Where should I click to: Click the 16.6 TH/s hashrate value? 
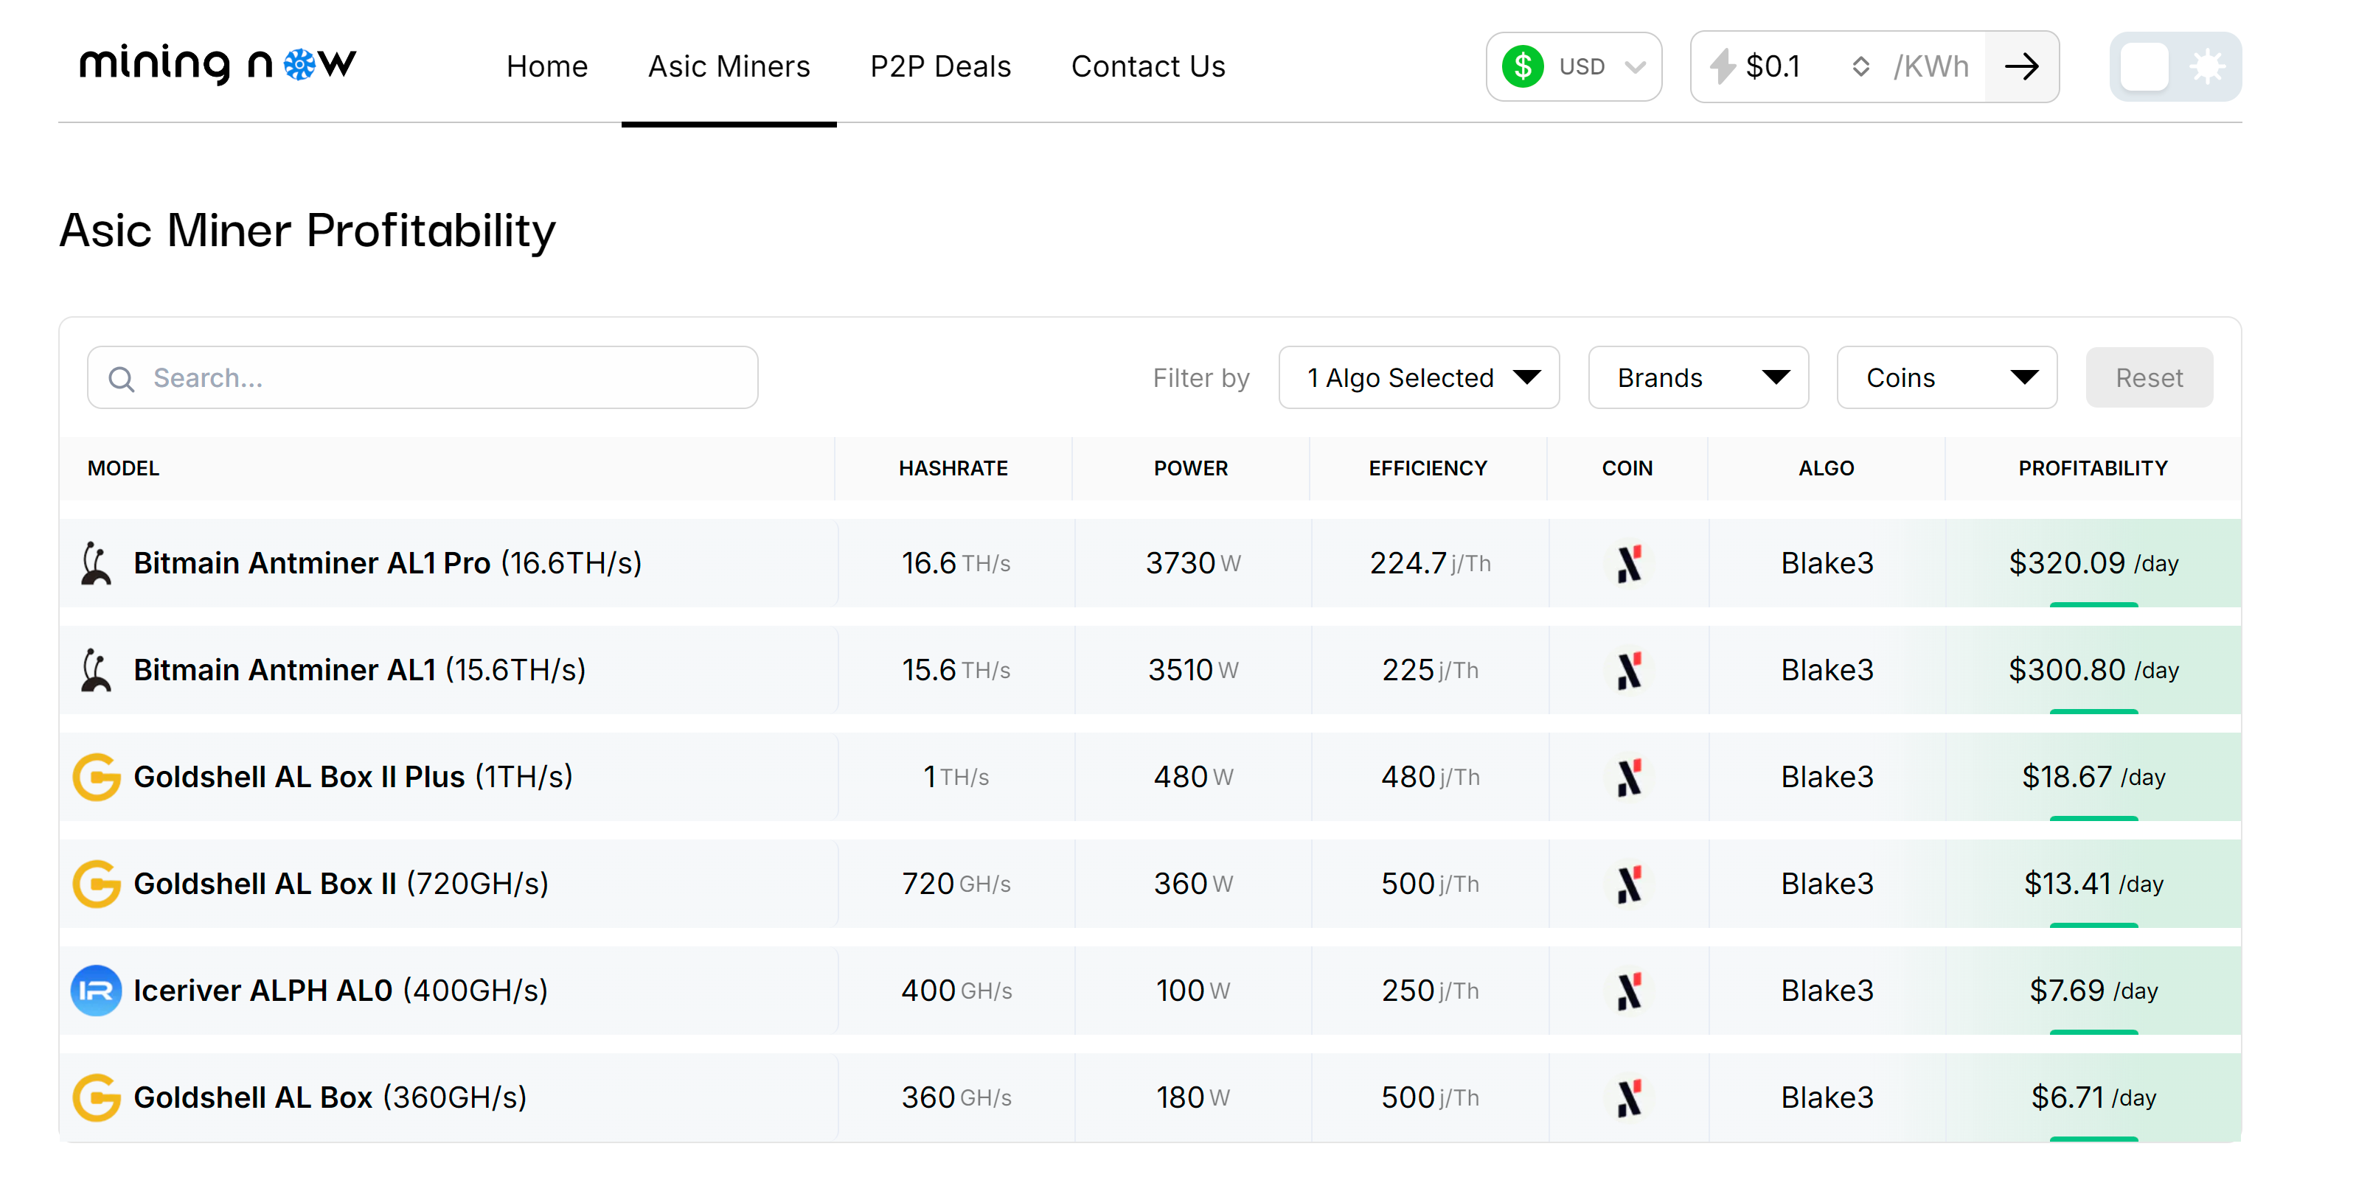pyautogui.click(x=956, y=563)
